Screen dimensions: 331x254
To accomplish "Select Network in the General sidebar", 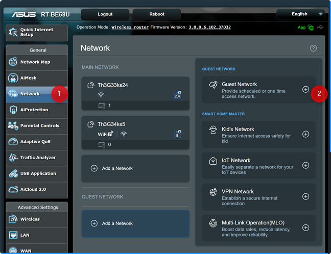I will (37, 94).
